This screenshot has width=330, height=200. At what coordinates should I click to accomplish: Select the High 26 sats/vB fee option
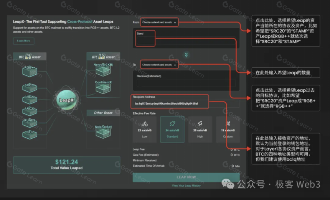tap(200, 130)
